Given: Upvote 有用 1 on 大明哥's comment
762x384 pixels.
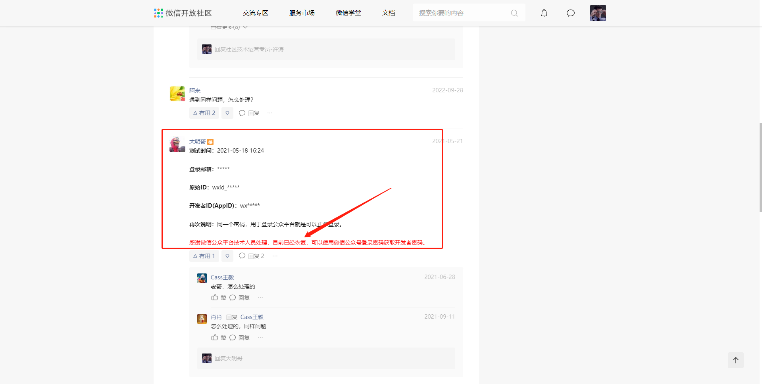Looking at the screenshot, I should coord(204,256).
